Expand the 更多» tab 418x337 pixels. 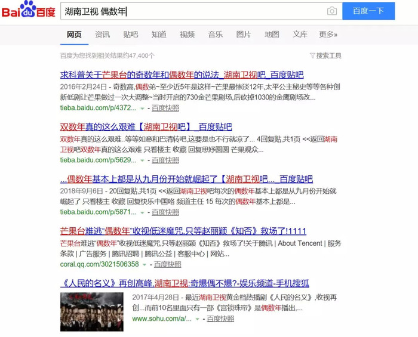coord(328,35)
